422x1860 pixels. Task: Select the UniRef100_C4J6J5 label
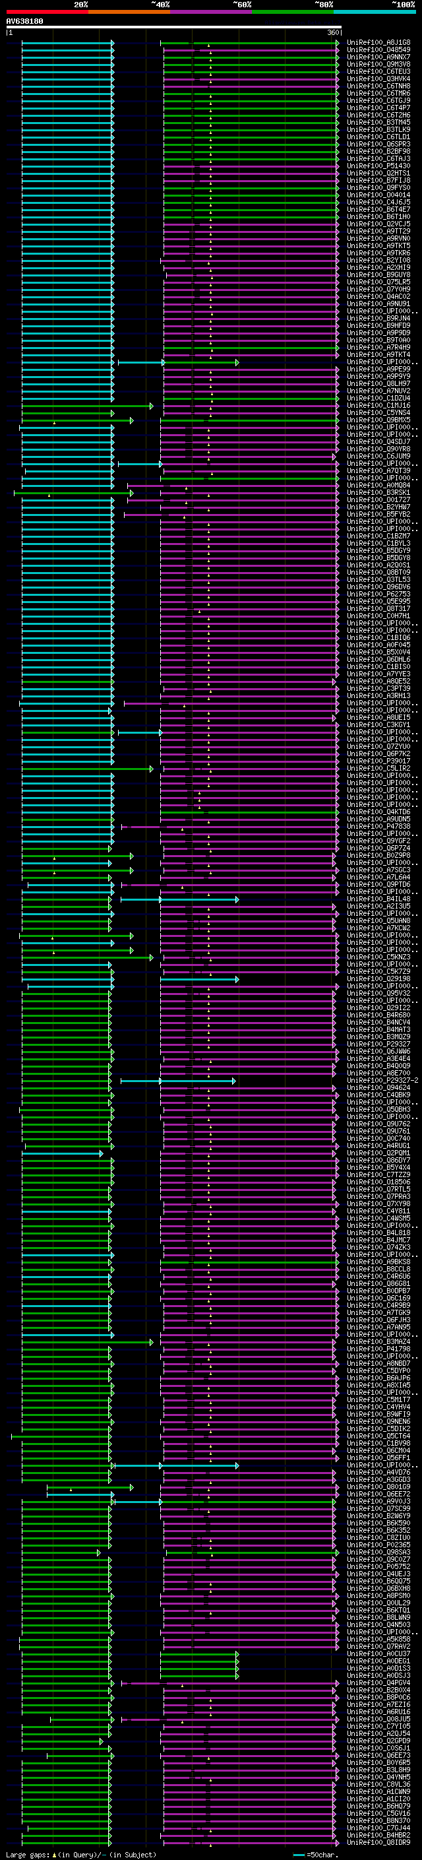tap(378, 202)
